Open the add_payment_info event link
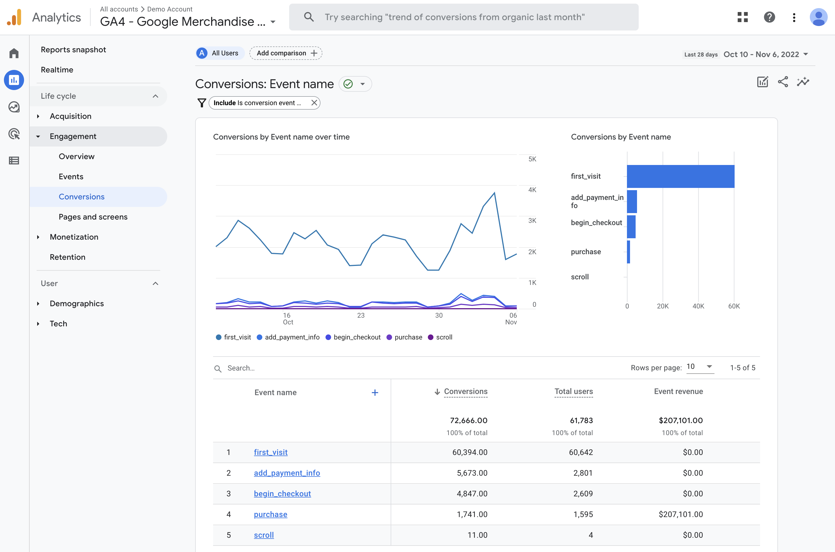The width and height of the screenshot is (835, 552). (287, 473)
